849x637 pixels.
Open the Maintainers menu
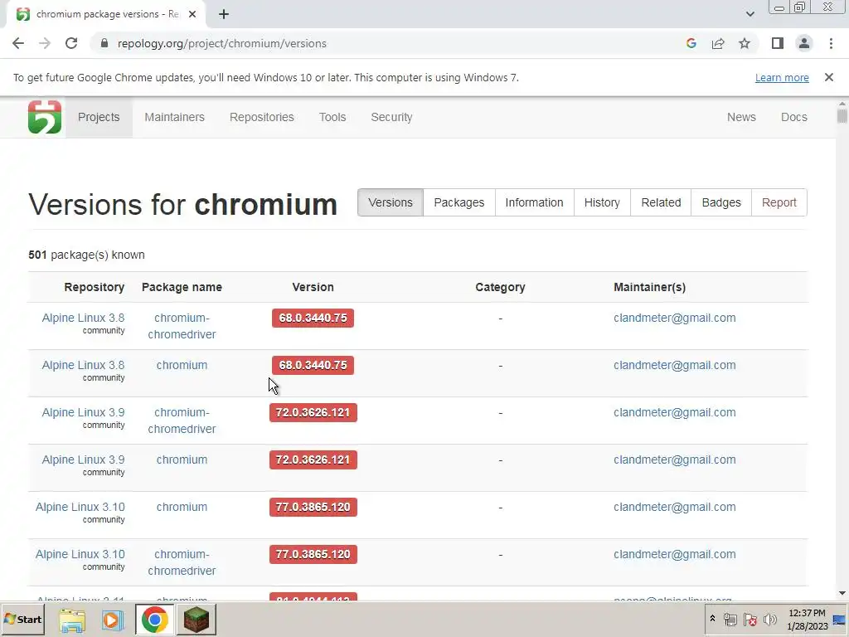click(x=174, y=117)
